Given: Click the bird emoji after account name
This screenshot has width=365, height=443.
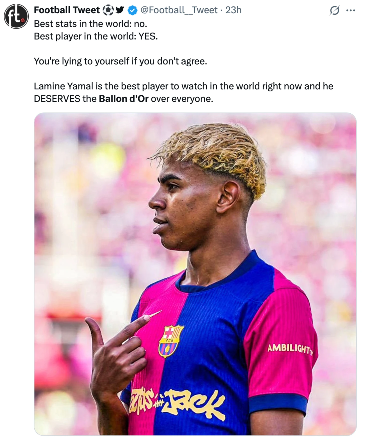Looking at the screenshot, I should (120, 10).
